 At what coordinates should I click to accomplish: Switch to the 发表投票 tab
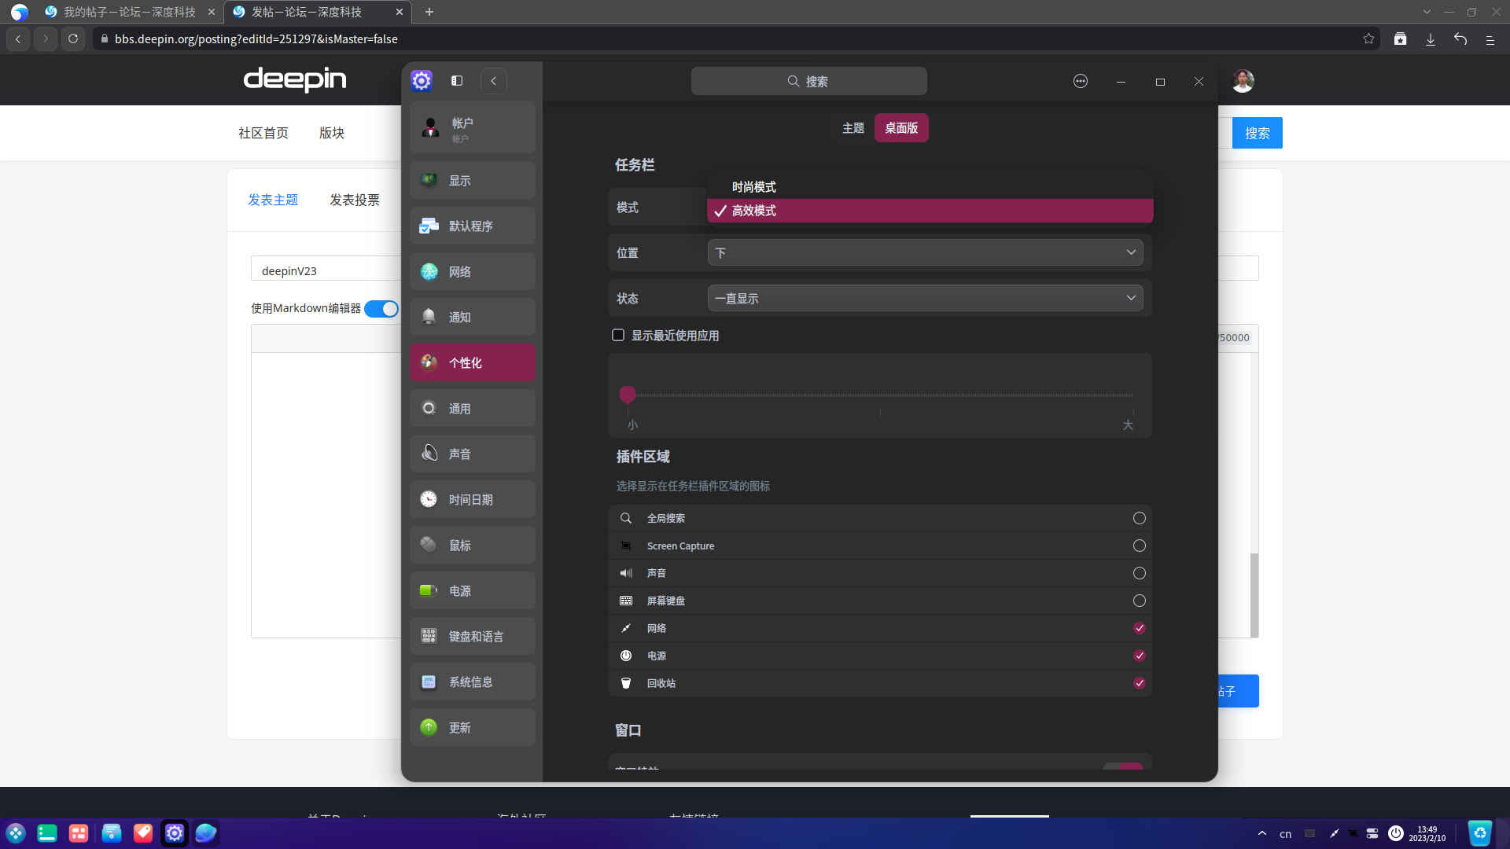click(354, 200)
